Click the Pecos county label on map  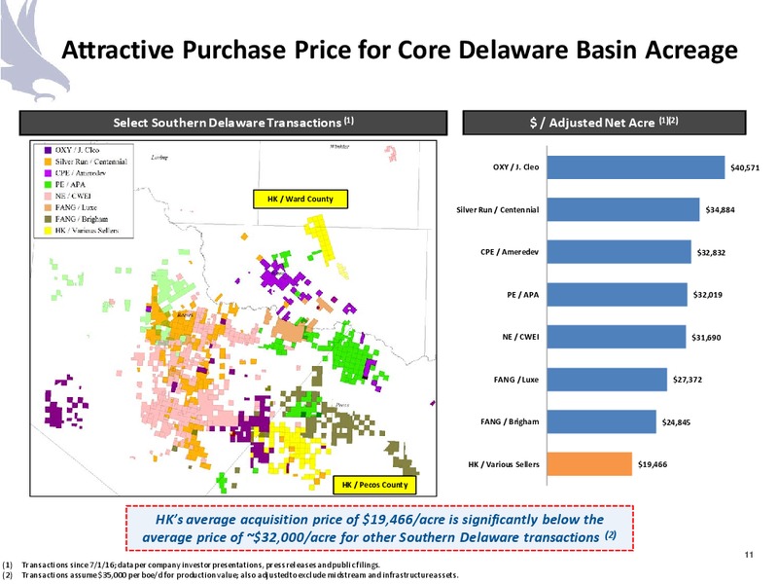(342, 405)
